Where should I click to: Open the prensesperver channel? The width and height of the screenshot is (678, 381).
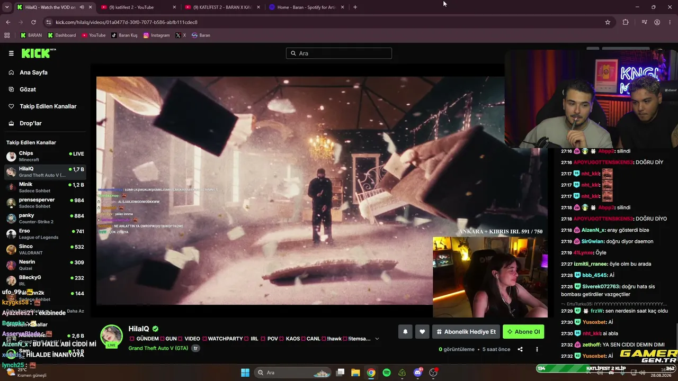point(45,203)
